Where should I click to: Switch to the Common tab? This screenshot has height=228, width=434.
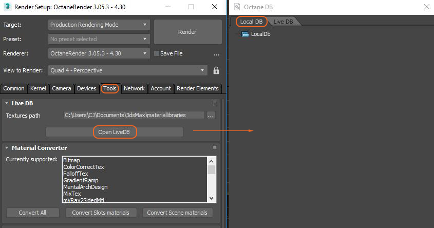[14, 88]
